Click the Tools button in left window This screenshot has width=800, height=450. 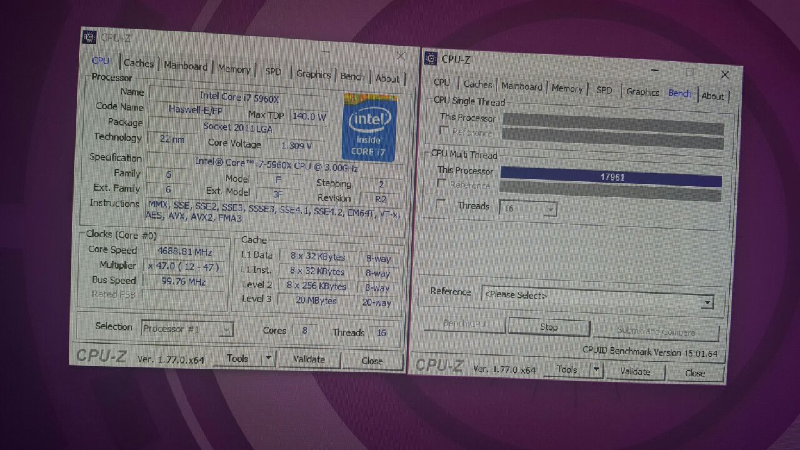237,358
